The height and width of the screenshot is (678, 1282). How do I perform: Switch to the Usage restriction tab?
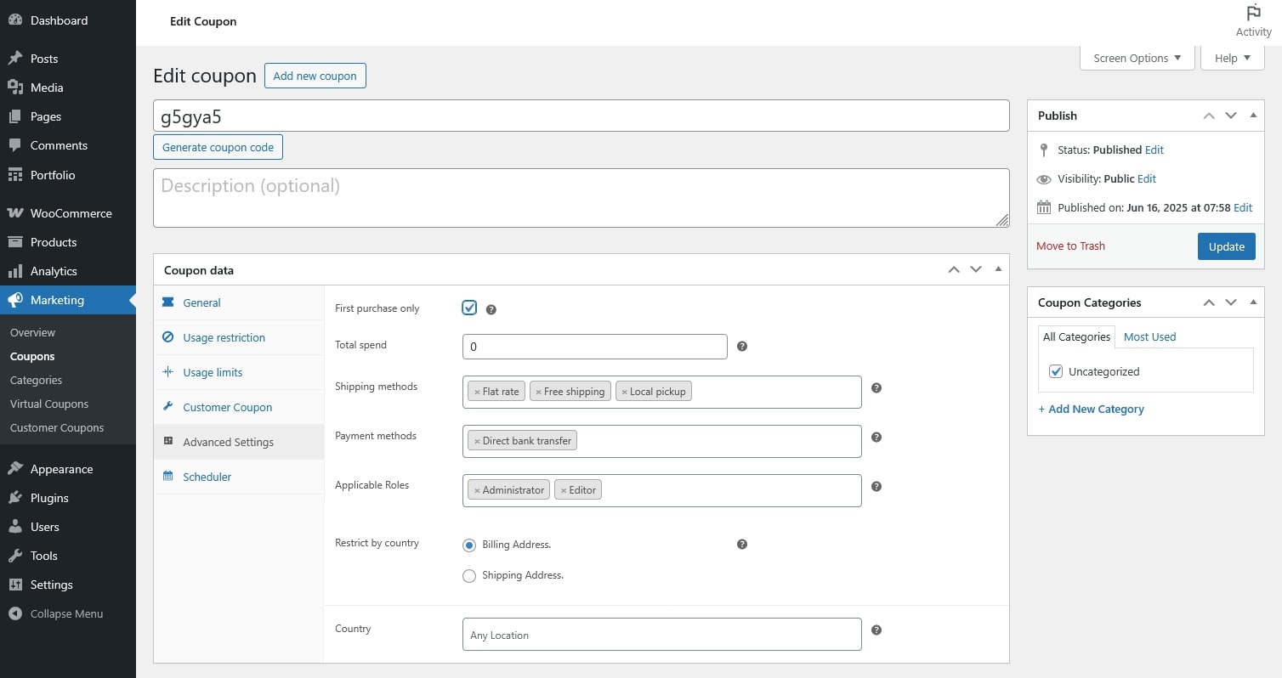click(x=224, y=337)
